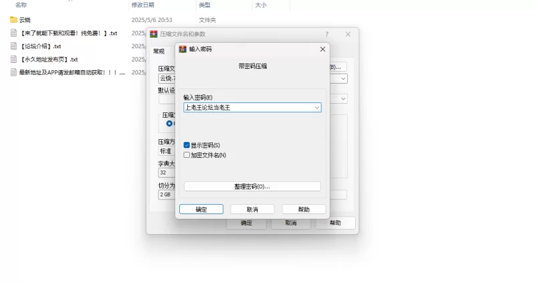The height and width of the screenshot is (283, 535).
Task: Enable the 加密文件名 checkbox
Action: tap(187, 155)
